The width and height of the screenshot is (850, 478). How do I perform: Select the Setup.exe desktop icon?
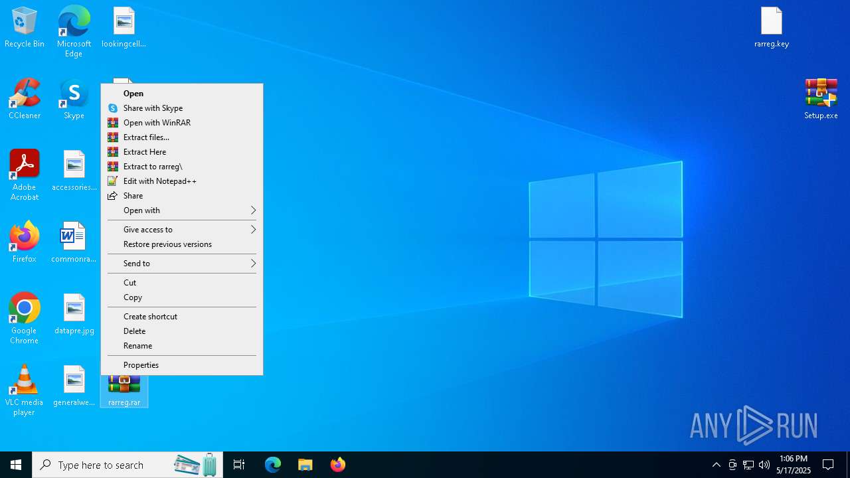pos(821,100)
